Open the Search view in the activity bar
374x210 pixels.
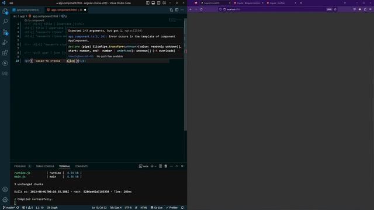pos(5,22)
